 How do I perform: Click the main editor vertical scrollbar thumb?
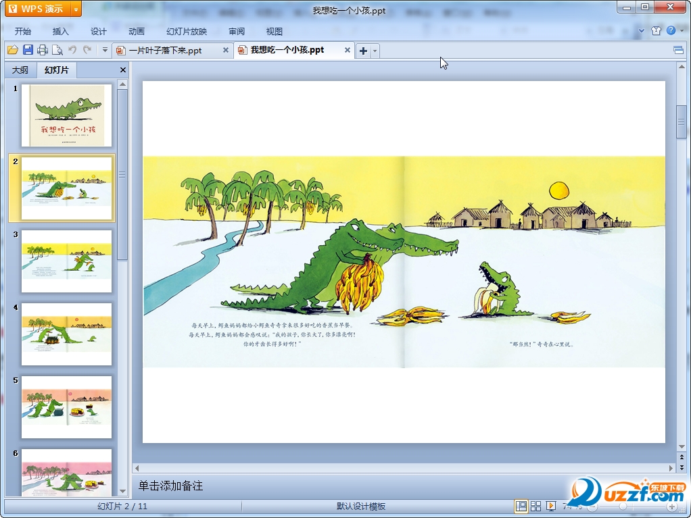(x=682, y=122)
